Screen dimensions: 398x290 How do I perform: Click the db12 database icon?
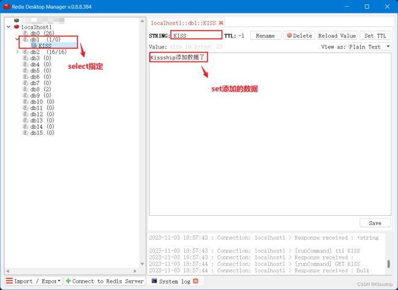click(x=25, y=114)
